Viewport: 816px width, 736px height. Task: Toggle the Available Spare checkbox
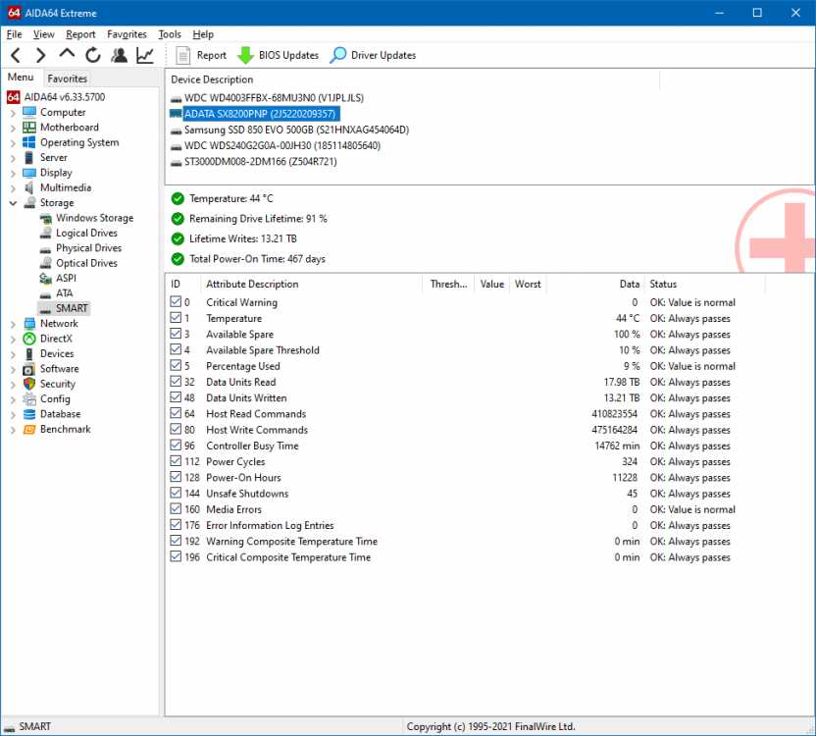(x=176, y=334)
